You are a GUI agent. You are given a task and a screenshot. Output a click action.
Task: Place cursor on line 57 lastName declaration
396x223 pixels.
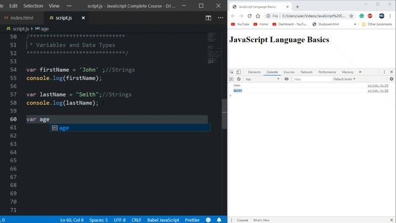point(79,95)
